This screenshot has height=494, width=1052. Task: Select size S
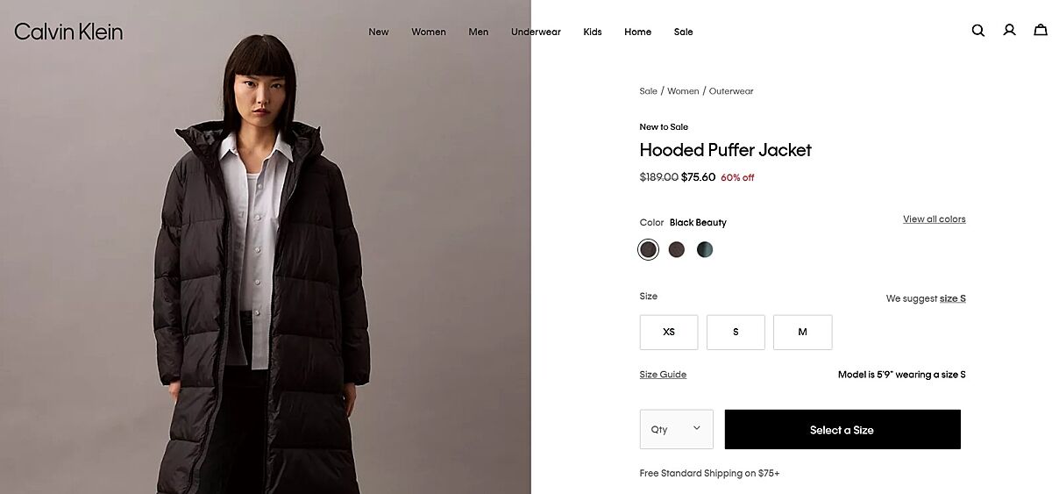click(736, 333)
